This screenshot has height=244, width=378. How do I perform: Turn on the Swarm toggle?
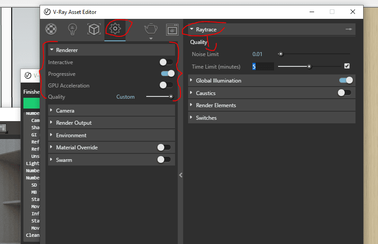click(164, 159)
